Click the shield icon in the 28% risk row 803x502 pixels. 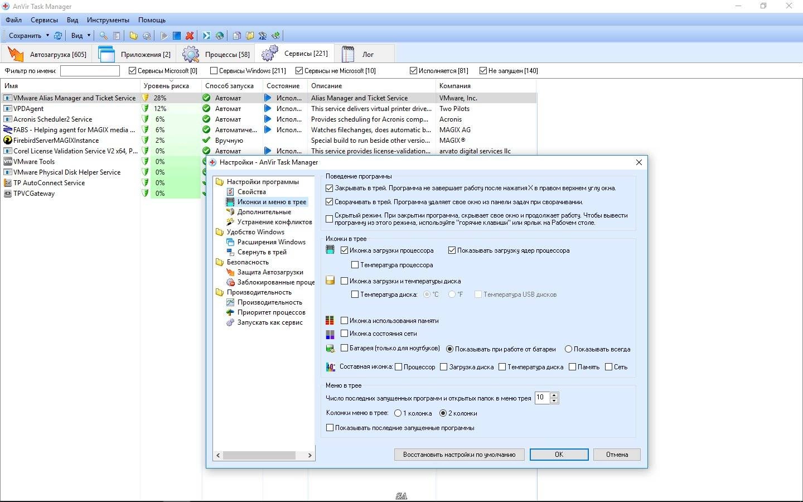click(x=146, y=98)
